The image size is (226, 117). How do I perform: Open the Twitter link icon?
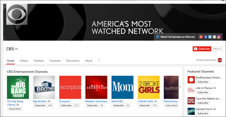tap(210, 37)
